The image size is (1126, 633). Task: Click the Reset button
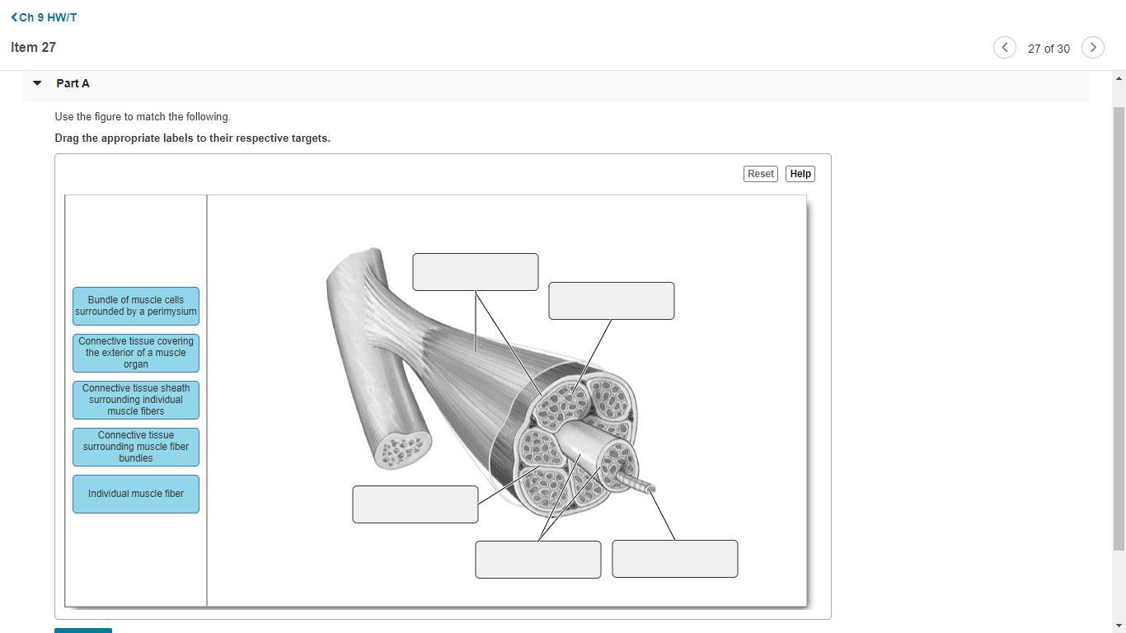tap(761, 174)
